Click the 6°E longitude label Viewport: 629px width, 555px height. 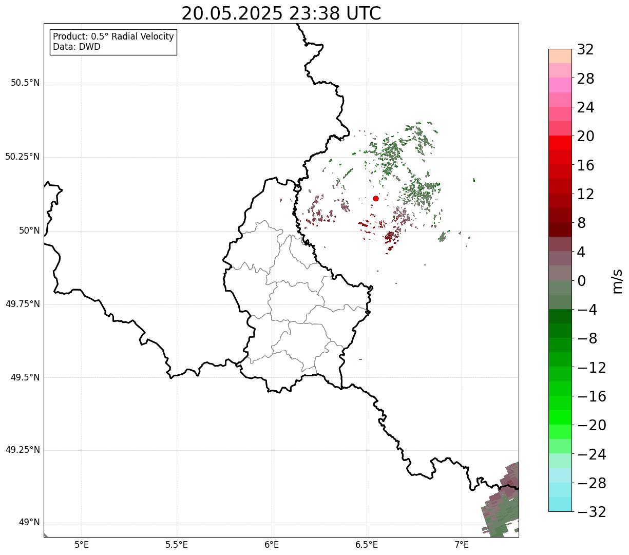coord(272,545)
